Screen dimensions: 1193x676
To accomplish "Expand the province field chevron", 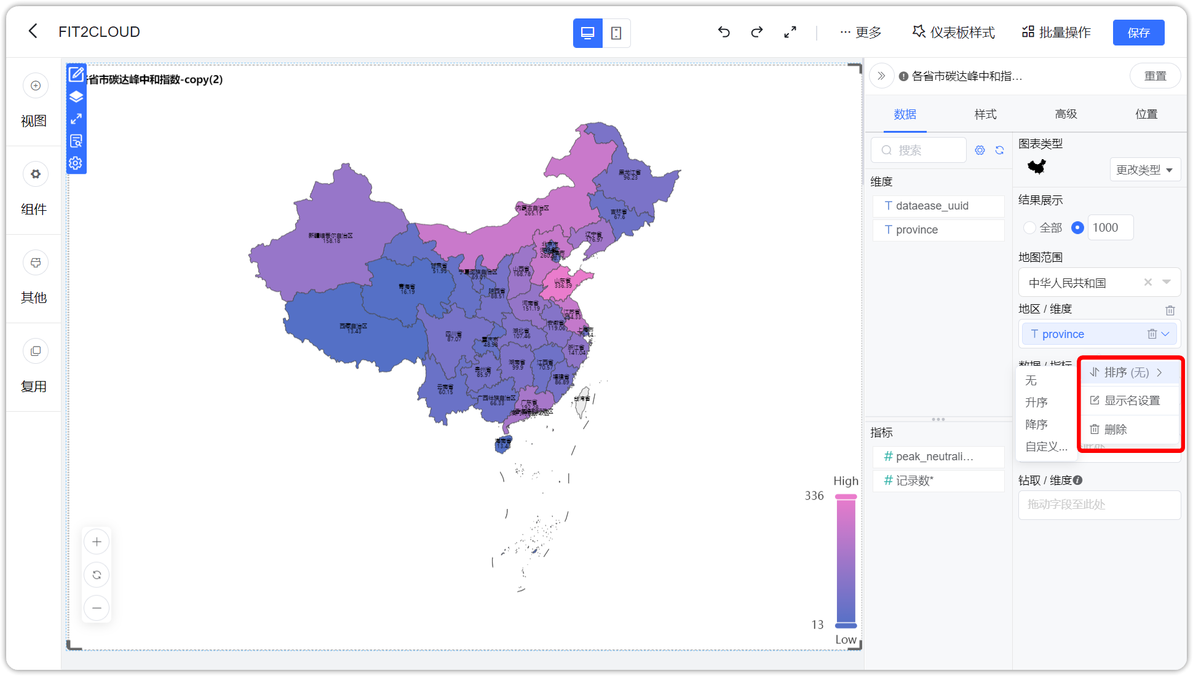I will pyautogui.click(x=1165, y=334).
